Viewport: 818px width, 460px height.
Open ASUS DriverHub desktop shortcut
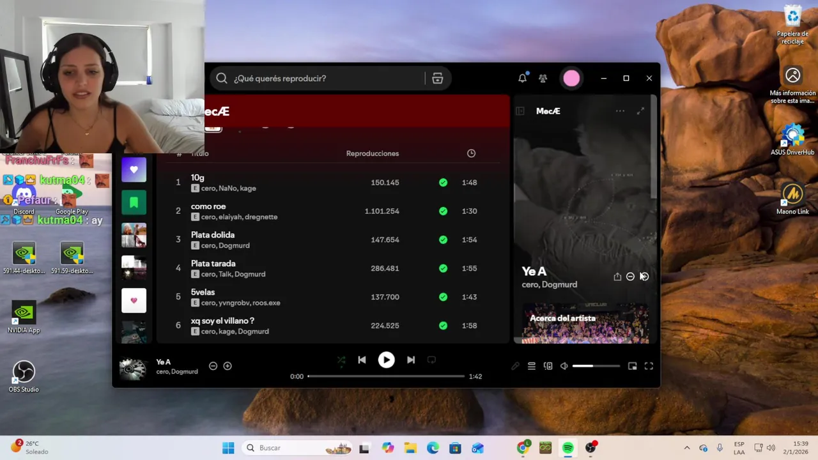[792, 141]
